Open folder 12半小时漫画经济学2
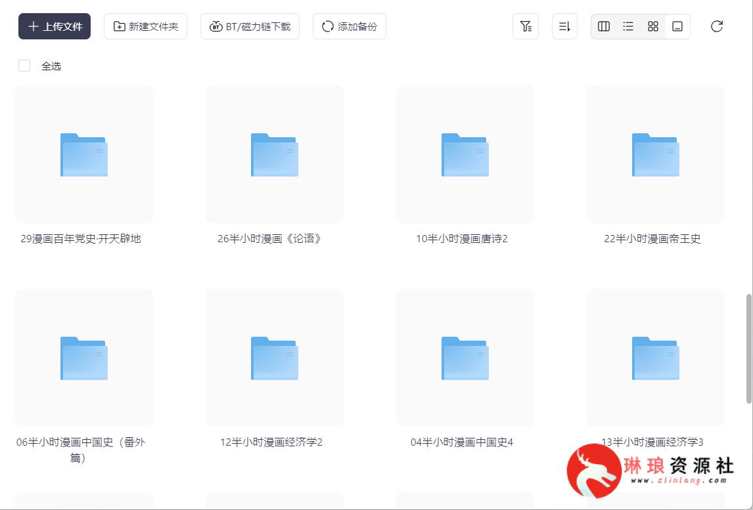The height and width of the screenshot is (510, 753). [275, 358]
